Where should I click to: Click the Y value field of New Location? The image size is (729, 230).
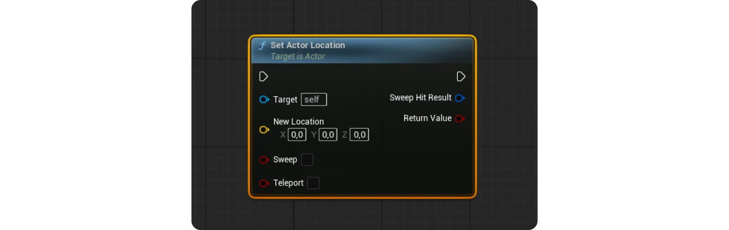pyautogui.click(x=328, y=135)
